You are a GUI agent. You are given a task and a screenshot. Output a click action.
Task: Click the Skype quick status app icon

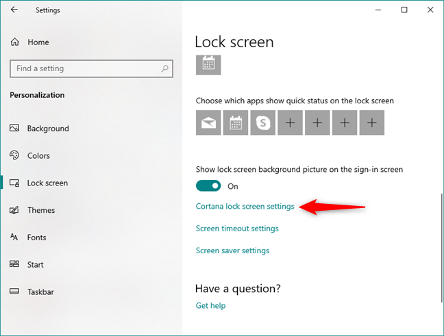point(262,123)
